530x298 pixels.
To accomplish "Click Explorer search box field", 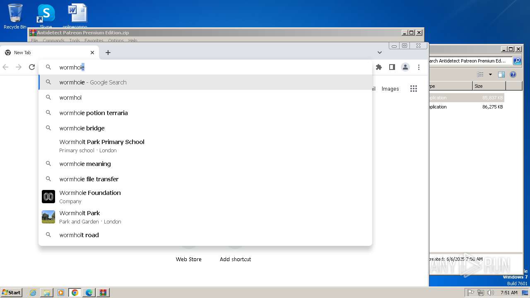I will click(471, 61).
